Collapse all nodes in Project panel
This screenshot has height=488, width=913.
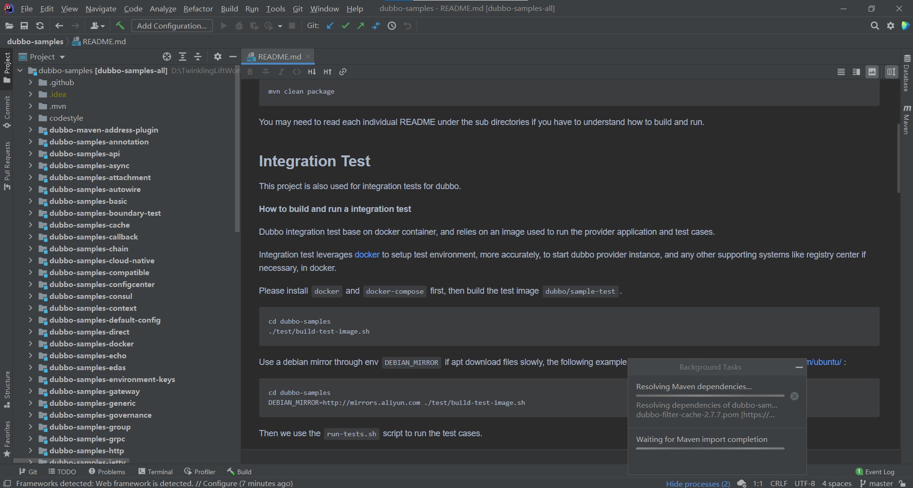[x=198, y=57]
